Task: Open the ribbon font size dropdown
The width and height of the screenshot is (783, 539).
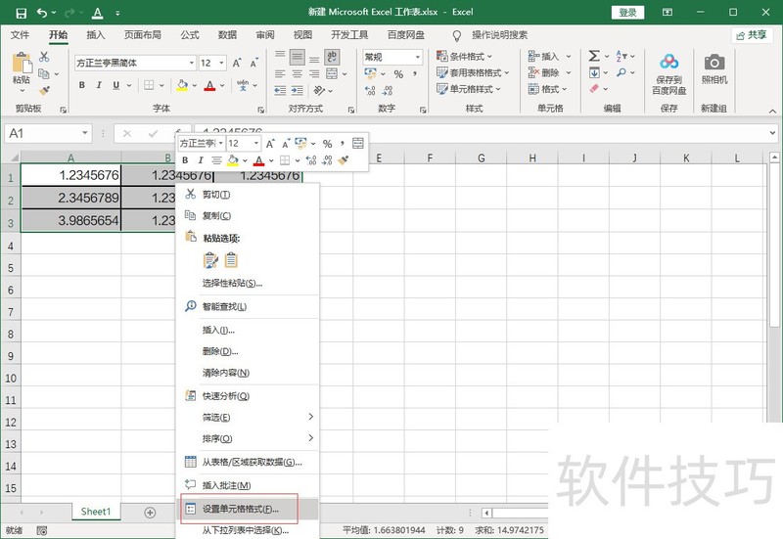Action: coord(221,63)
